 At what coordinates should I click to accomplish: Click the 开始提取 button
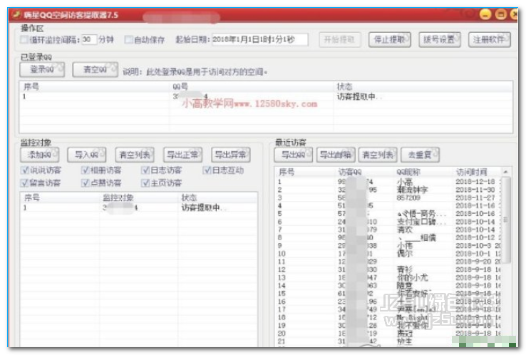coord(339,40)
